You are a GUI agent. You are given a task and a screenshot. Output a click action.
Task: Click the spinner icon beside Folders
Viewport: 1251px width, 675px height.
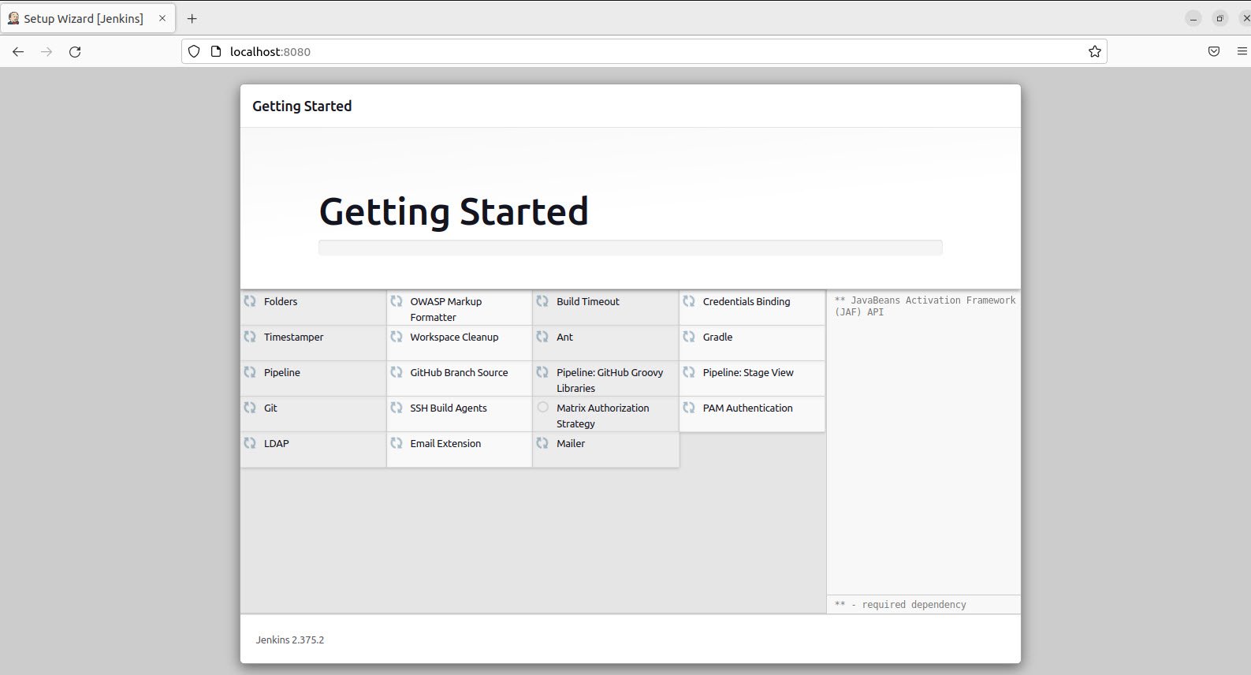pyautogui.click(x=250, y=301)
